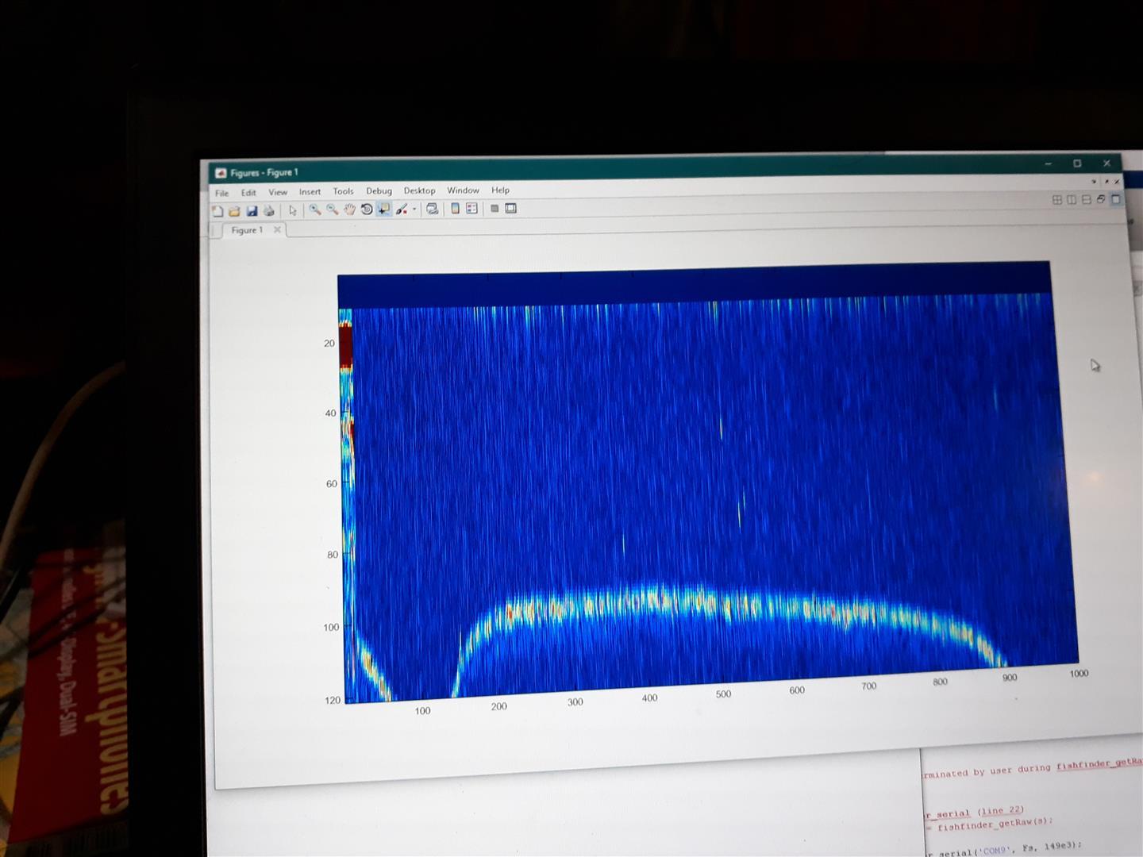Open the Tools menu
The image size is (1143, 857).
tap(343, 191)
